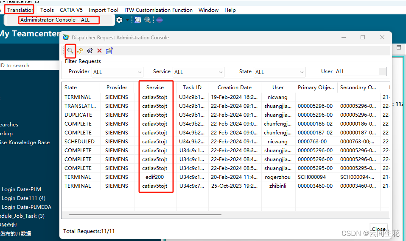406x241 pixels.
Task: Sort by the Creation Date column header
Action: tap(235, 87)
